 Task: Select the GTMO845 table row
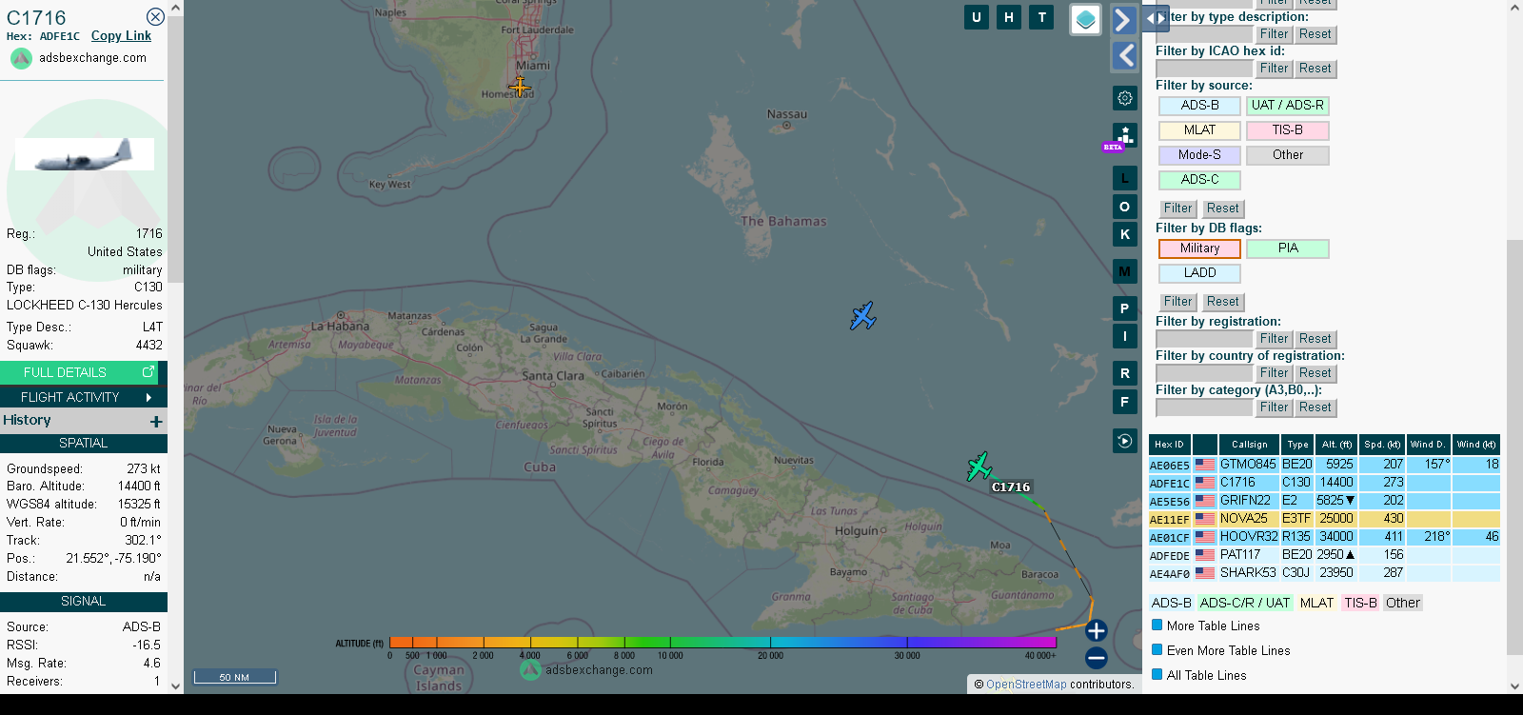click(x=1324, y=465)
